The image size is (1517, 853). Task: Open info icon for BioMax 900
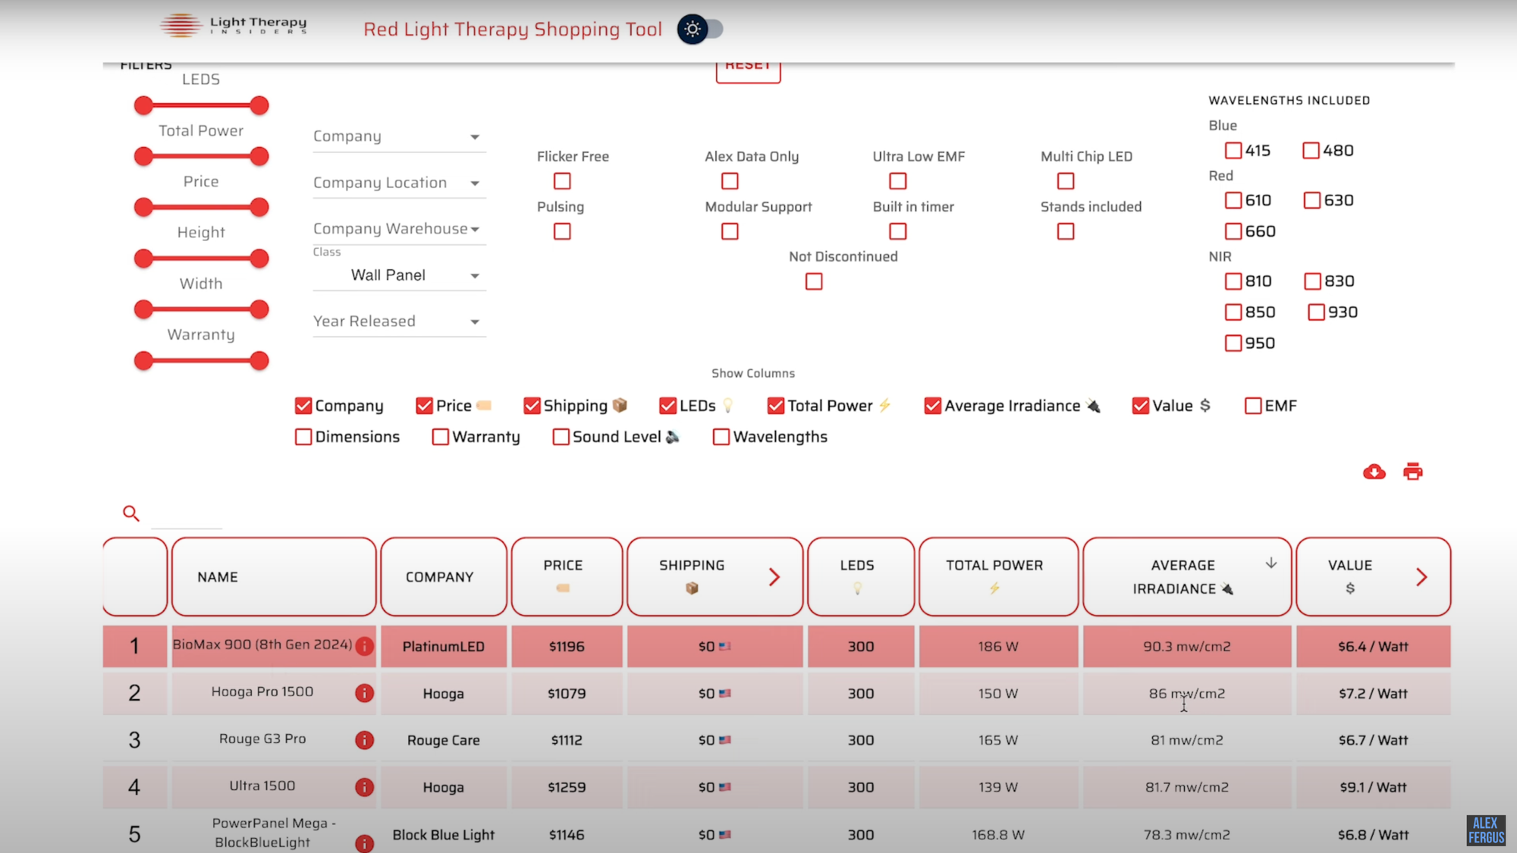(365, 646)
